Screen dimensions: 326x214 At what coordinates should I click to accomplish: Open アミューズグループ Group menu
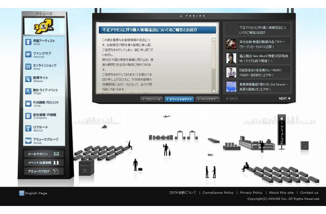point(44,141)
